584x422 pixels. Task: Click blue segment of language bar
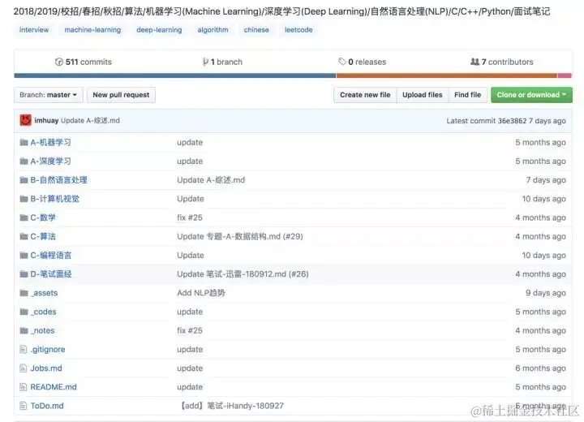pyautogui.click(x=175, y=75)
